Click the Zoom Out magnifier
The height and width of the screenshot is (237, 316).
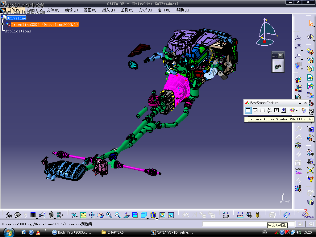118,215
